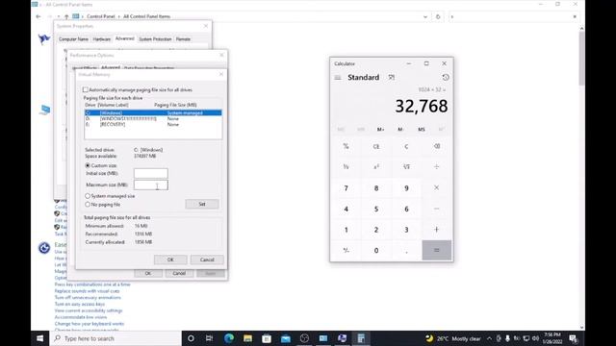Click the divide operator in Calculator

tap(436, 167)
